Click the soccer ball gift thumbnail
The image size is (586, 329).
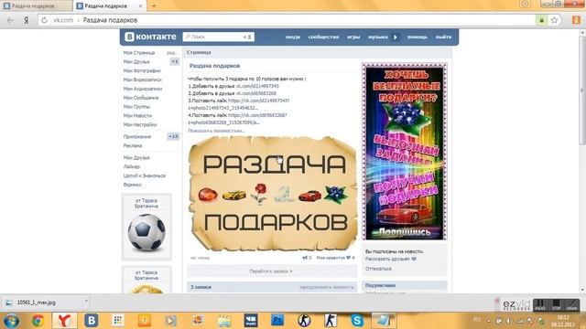click(x=146, y=232)
